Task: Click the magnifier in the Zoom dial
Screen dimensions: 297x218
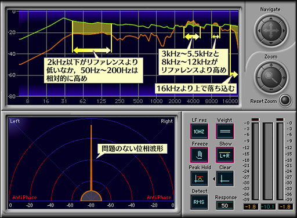Action: click(x=271, y=77)
